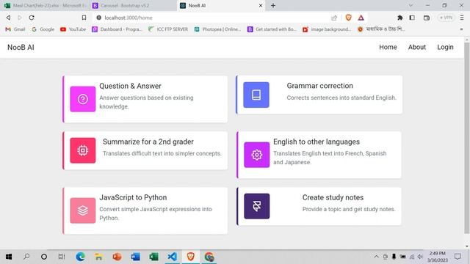The image size is (470, 264).
Task: Open the Windows Start menu
Action: click(9, 257)
